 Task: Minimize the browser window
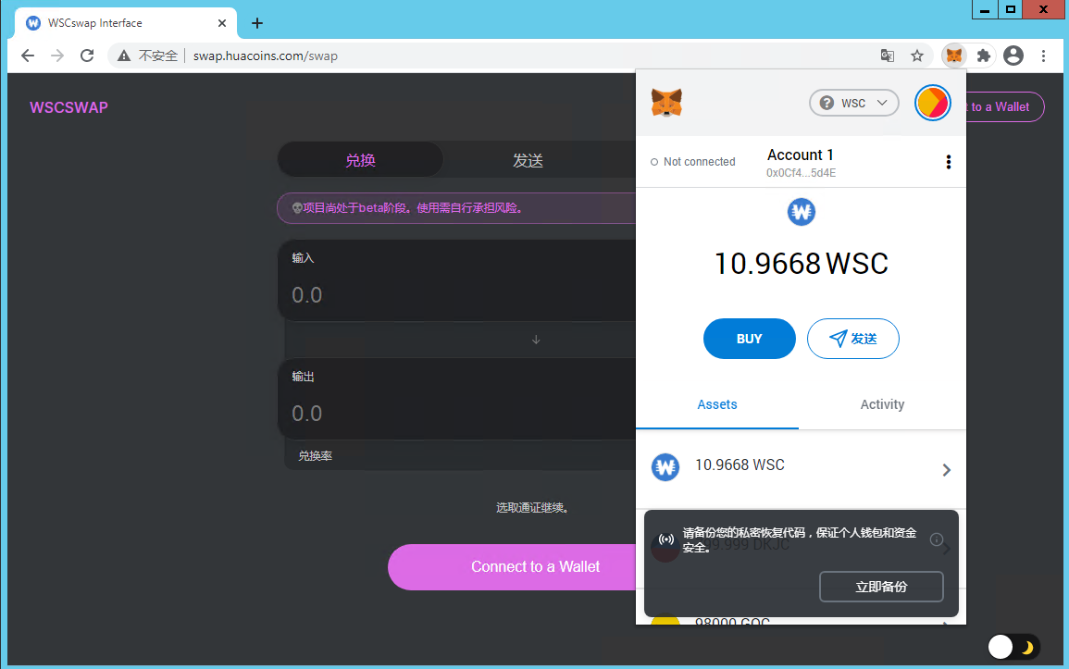(985, 9)
